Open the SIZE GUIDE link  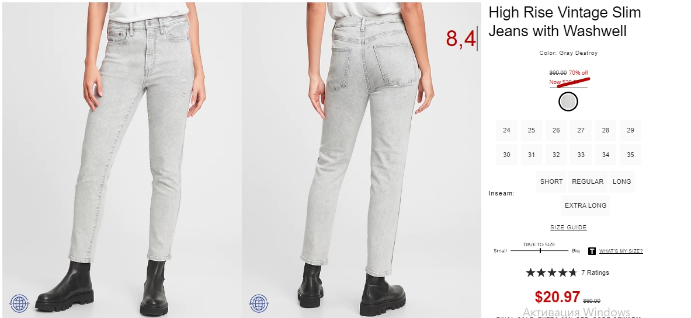568,228
